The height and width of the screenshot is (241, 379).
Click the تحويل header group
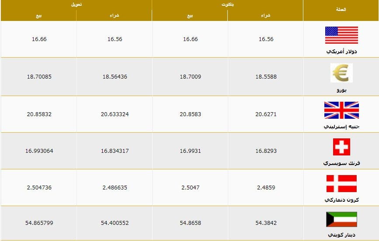tap(76, 5)
